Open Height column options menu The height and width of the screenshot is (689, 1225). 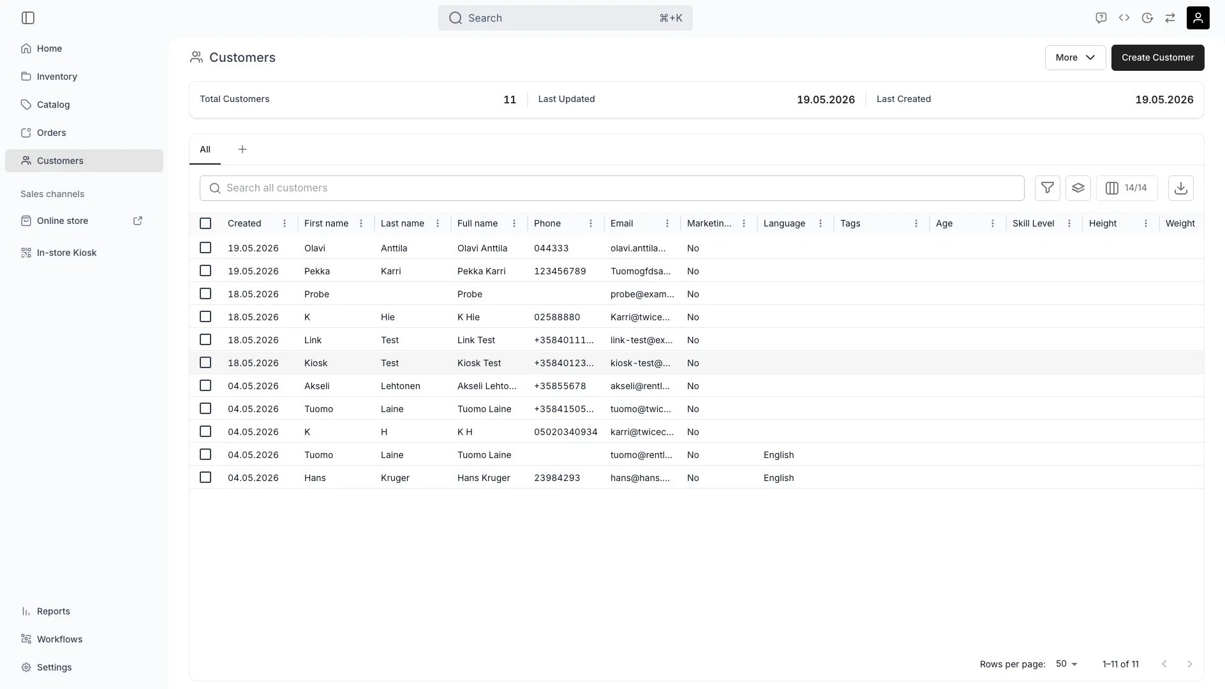pyautogui.click(x=1146, y=223)
